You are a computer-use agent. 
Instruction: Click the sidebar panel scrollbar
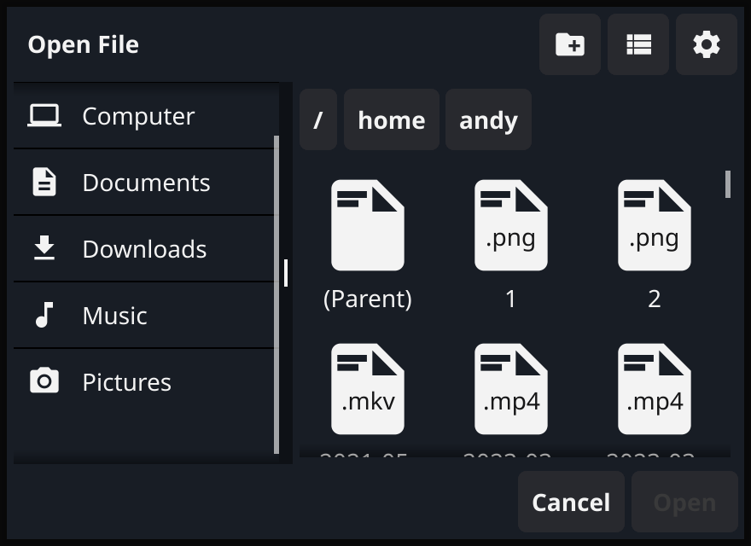point(277,294)
